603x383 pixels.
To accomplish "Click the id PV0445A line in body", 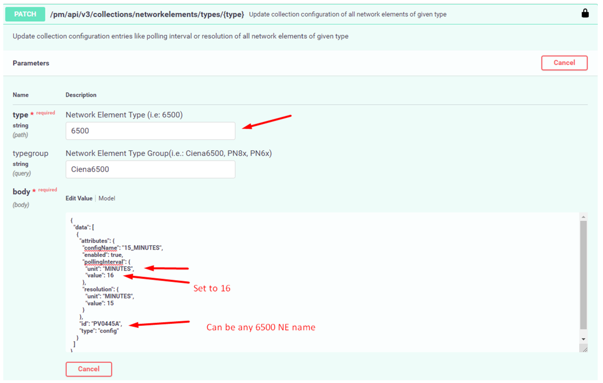I will coord(101,324).
